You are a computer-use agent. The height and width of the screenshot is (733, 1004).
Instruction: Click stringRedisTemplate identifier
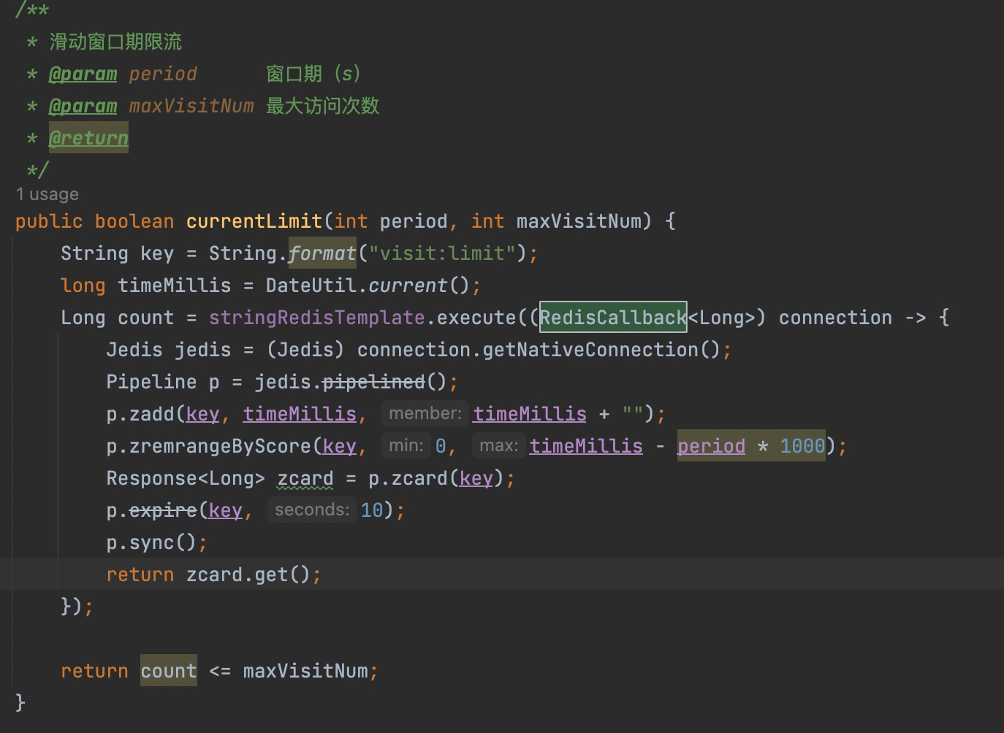pos(316,318)
